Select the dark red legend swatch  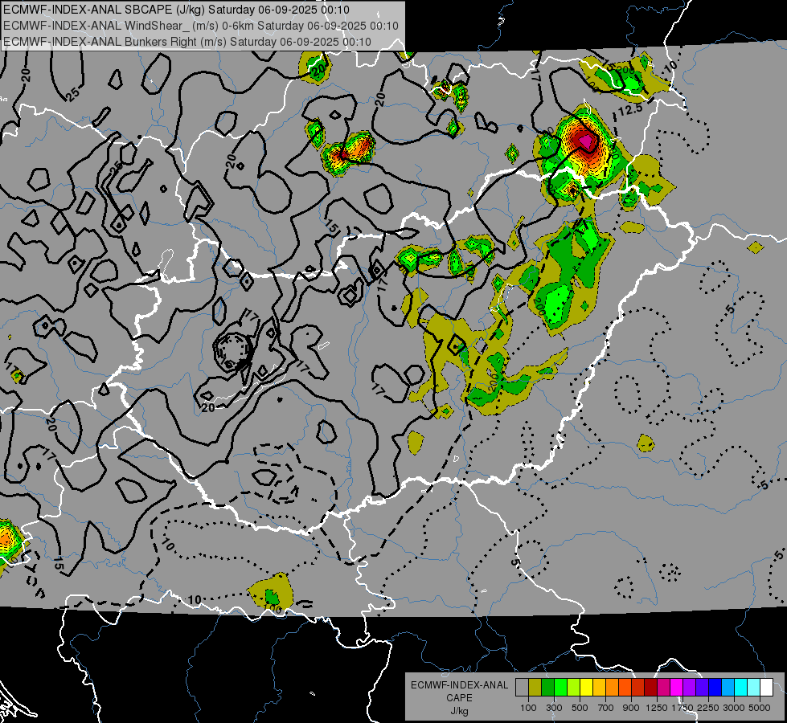(650, 688)
